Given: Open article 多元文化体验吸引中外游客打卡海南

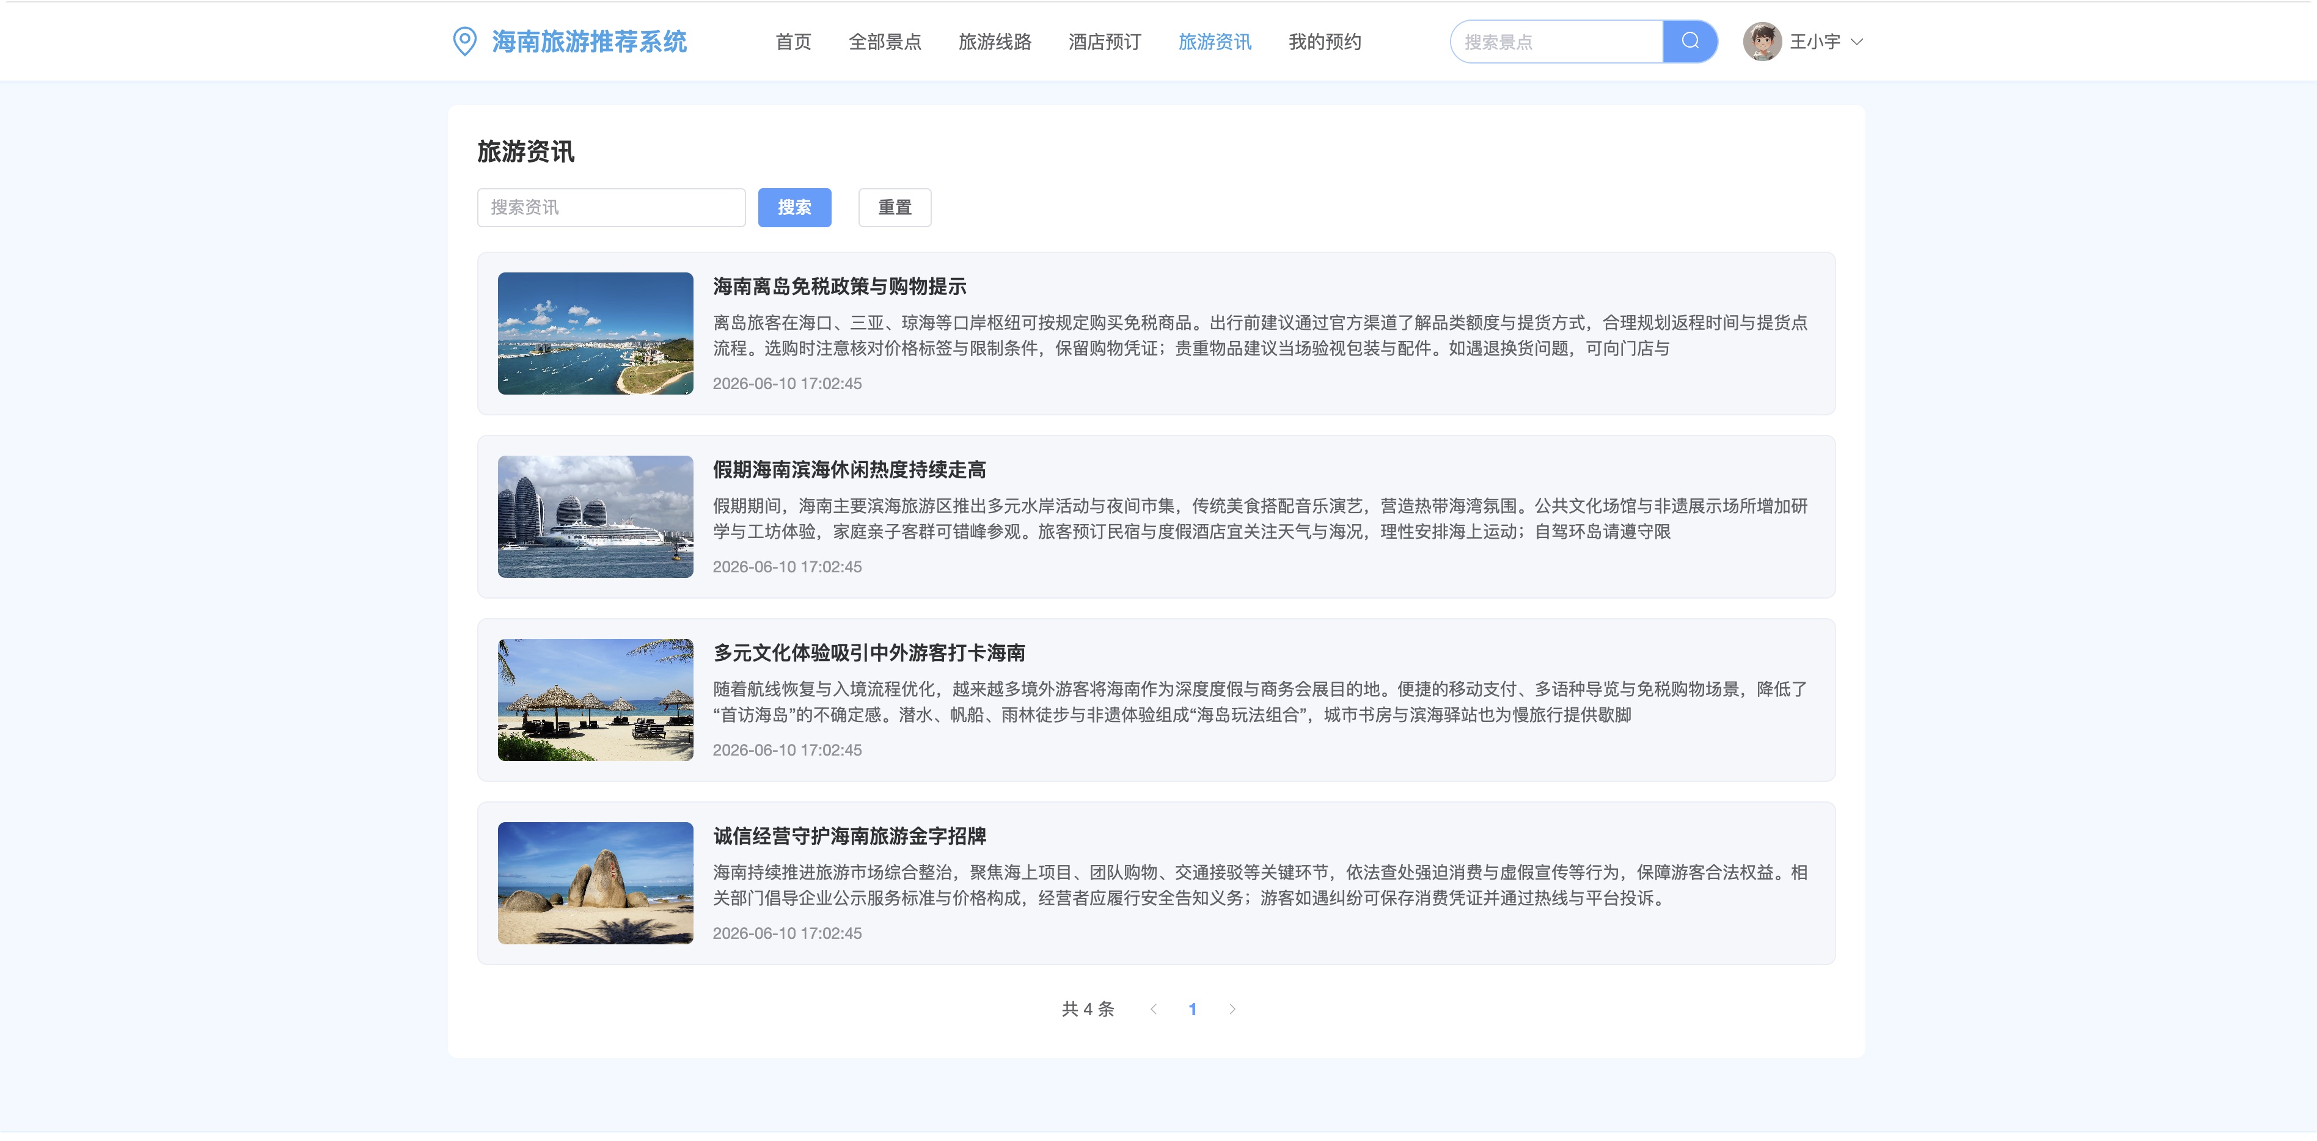Looking at the screenshot, I should (x=869, y=653).
